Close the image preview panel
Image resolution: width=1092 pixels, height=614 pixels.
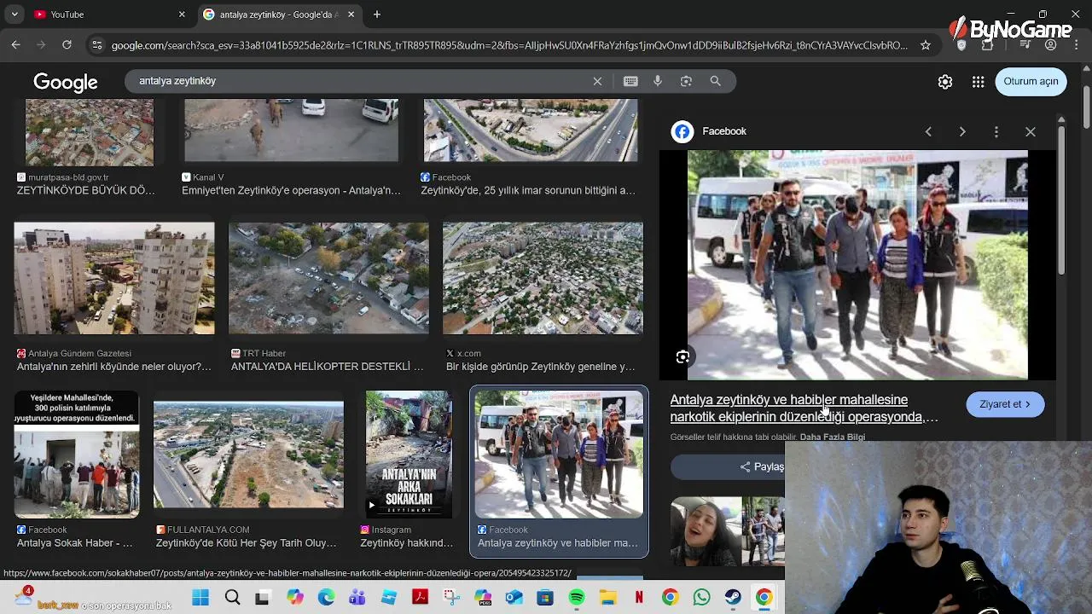1031,131
